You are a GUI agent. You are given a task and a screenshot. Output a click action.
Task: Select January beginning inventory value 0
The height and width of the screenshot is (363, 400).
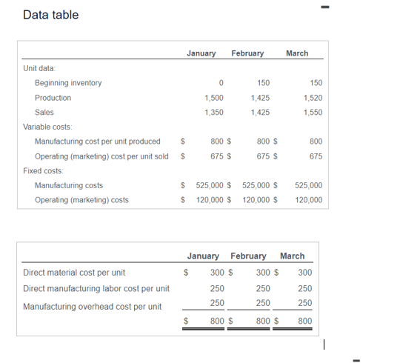[x=221, y=83]
